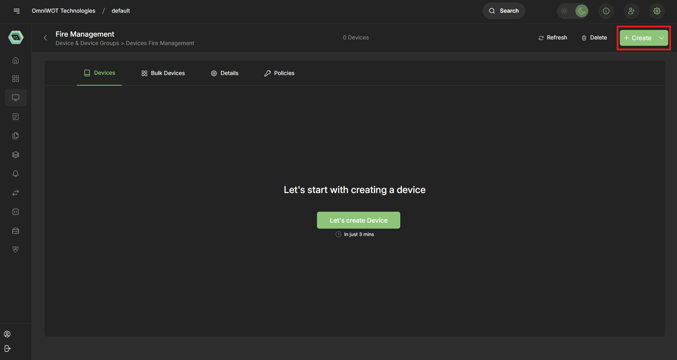Select the Devices monitor icon in sidebar
This screenshot has width=677, height=360.
[16, 98]
